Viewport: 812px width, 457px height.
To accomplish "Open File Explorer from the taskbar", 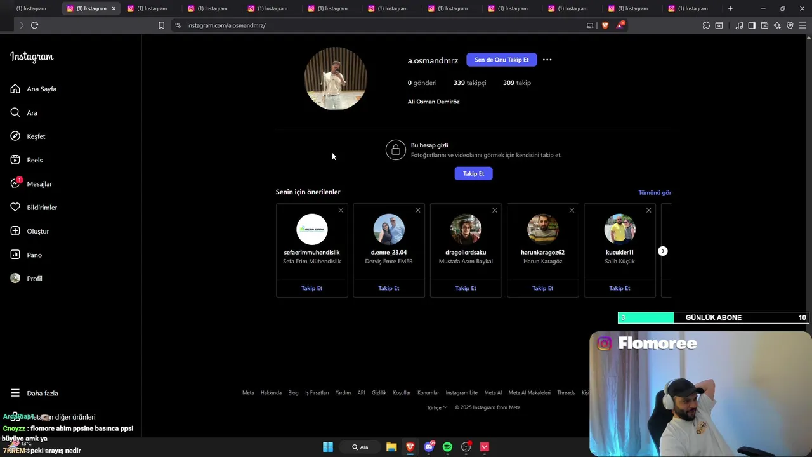I will (x=391, y=447).
